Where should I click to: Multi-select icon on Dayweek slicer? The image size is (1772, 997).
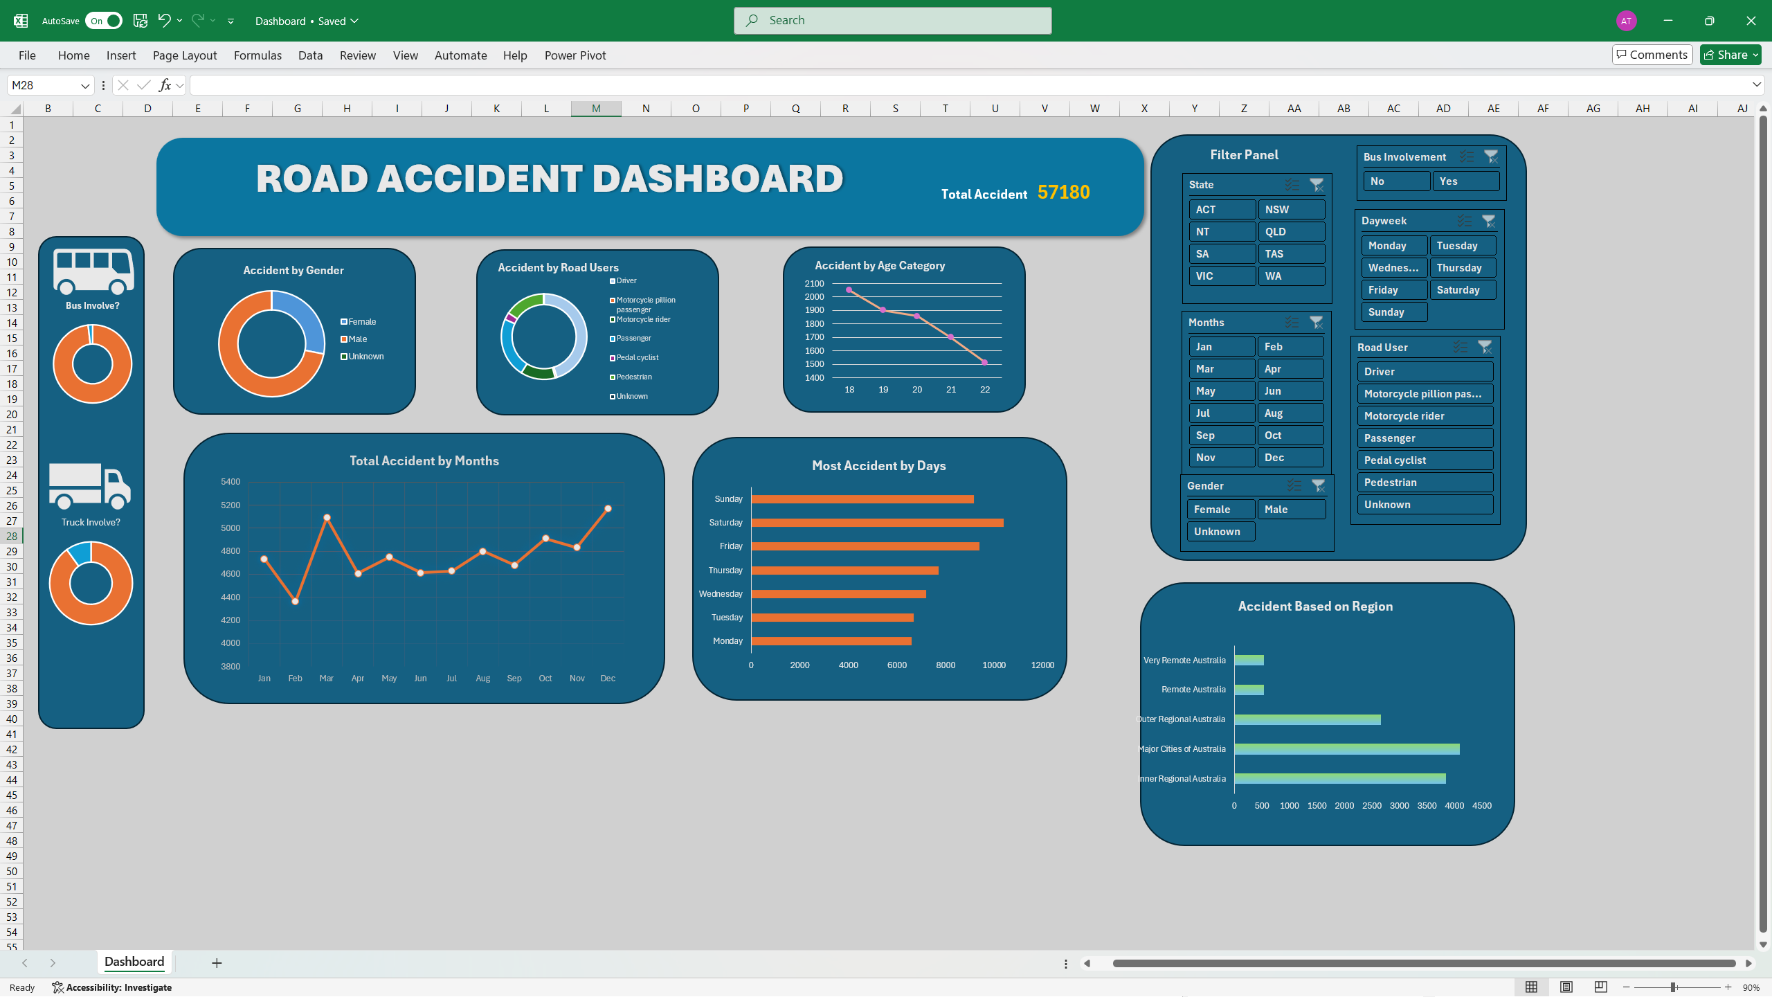[1464, 221]
